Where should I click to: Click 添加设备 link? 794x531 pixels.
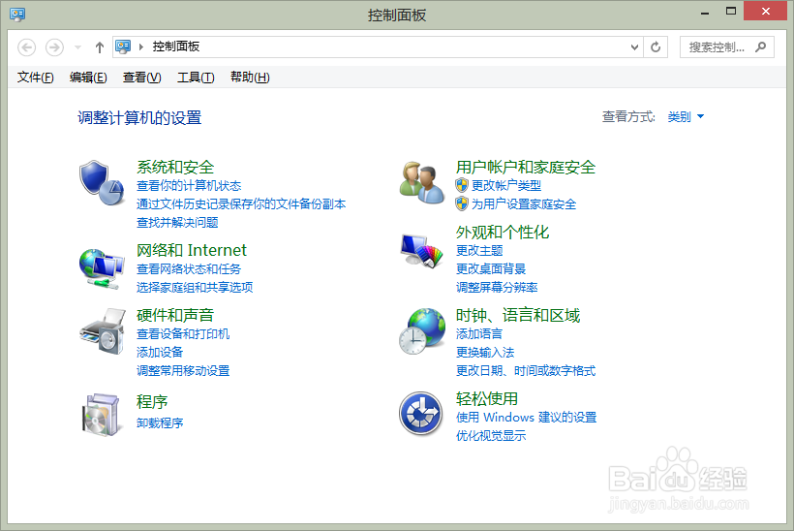point(160,352)
